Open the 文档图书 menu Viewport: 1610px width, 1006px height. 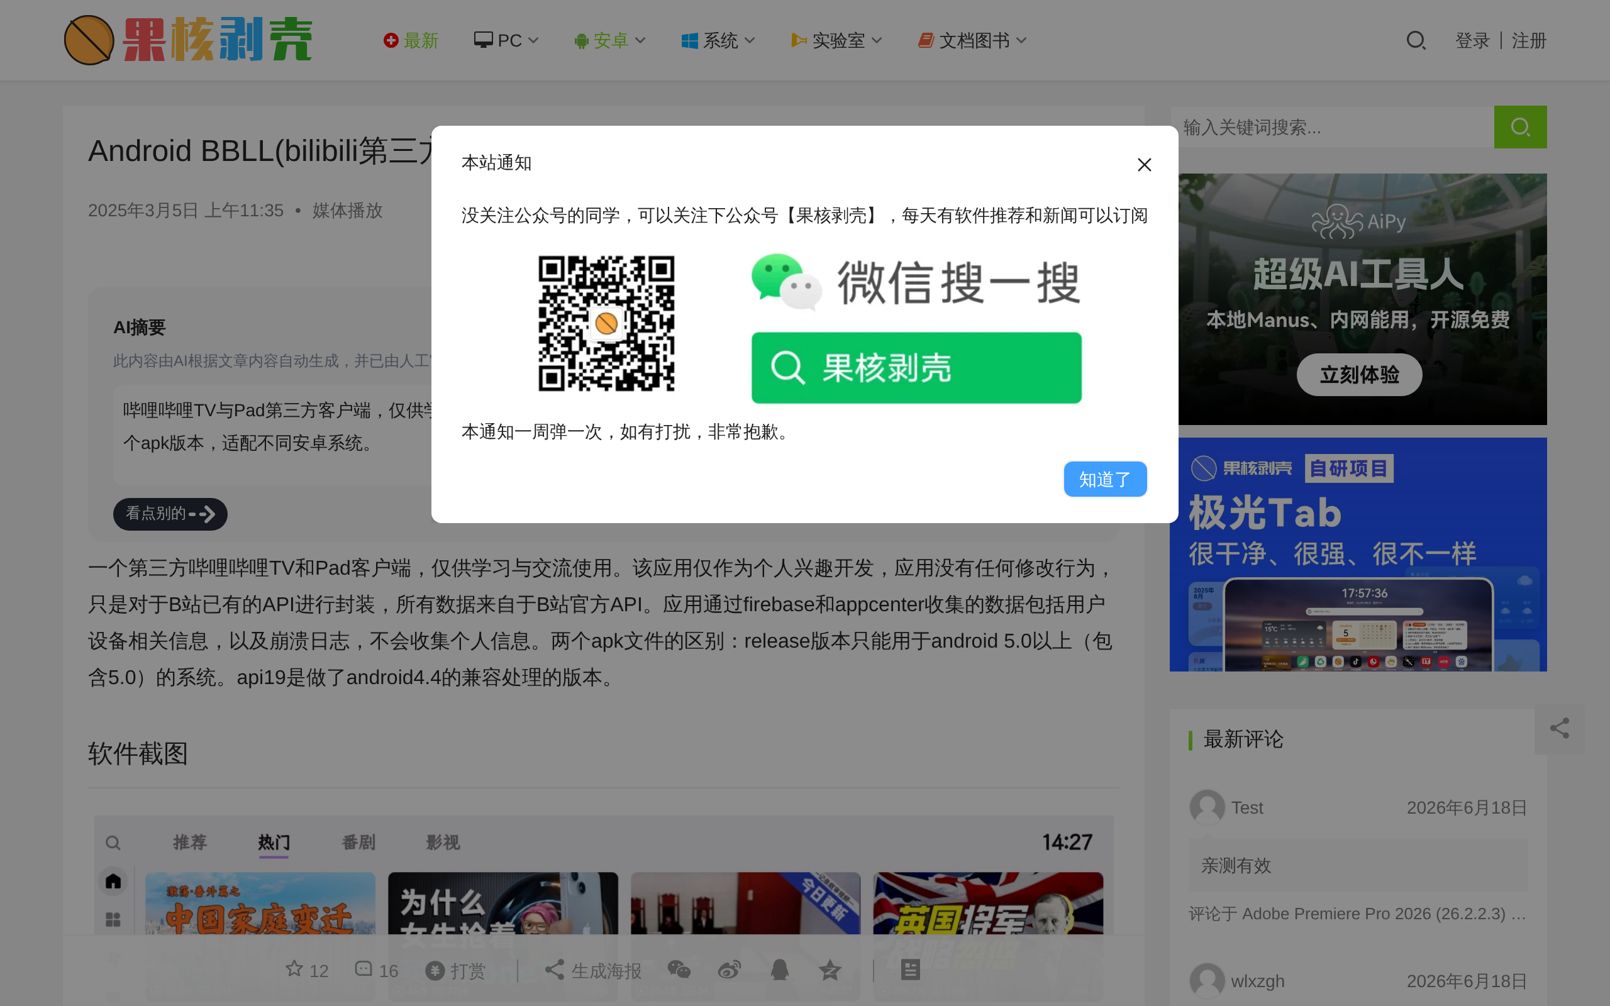963,41
